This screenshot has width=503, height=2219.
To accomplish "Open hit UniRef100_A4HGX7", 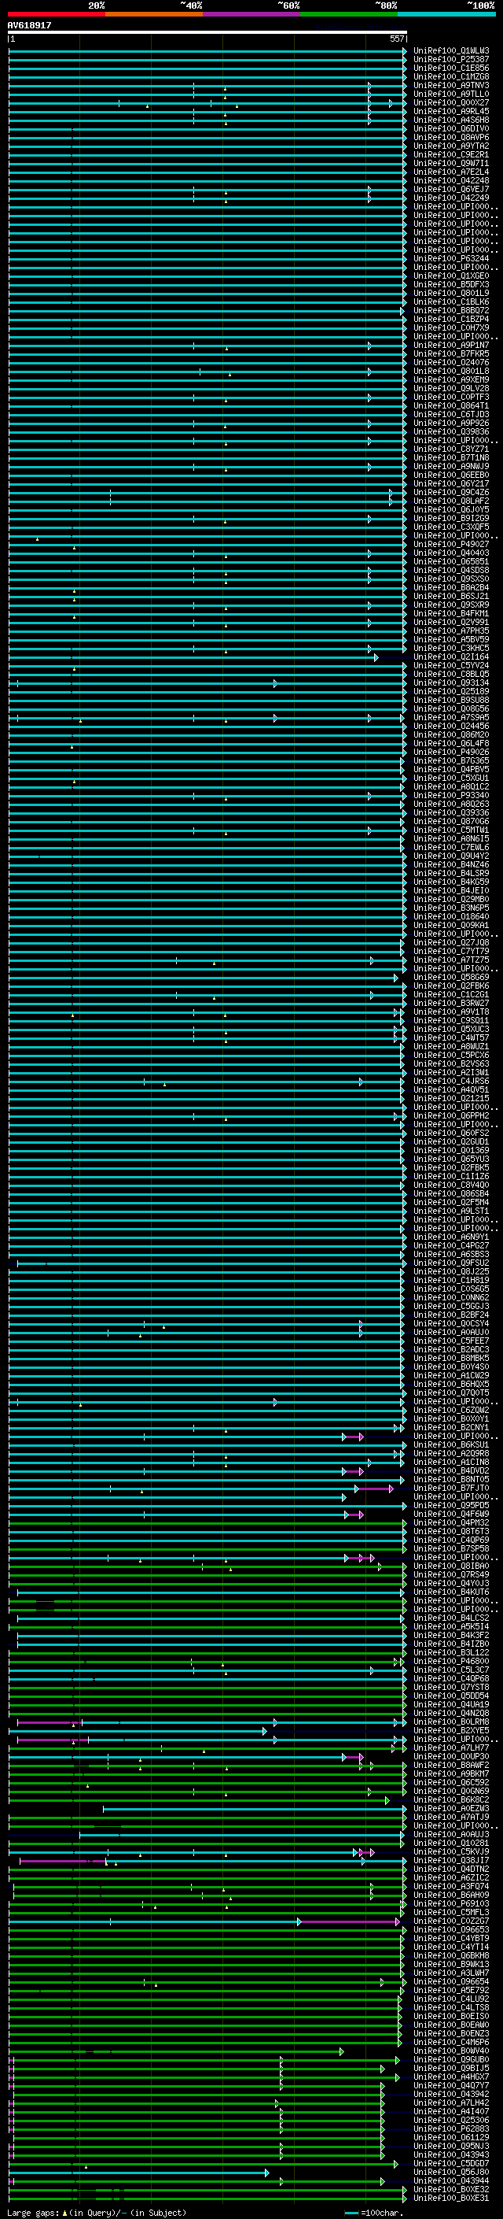I will click(x=451, y=2077).
